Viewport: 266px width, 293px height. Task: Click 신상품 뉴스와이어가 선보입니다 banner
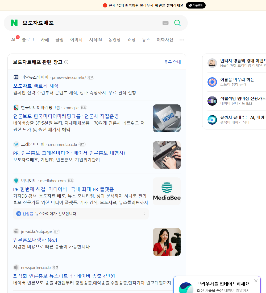(81, 214)
